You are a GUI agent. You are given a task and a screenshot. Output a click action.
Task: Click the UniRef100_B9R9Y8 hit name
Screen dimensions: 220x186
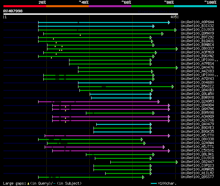(x=197, y=98)
